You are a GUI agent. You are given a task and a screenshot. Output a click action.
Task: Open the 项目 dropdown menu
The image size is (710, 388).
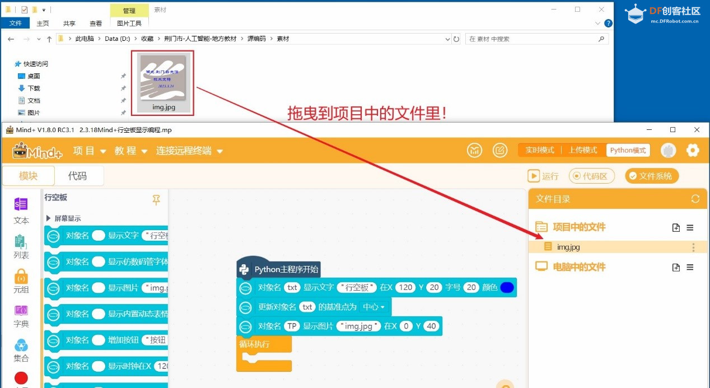(x=90, y=151)
